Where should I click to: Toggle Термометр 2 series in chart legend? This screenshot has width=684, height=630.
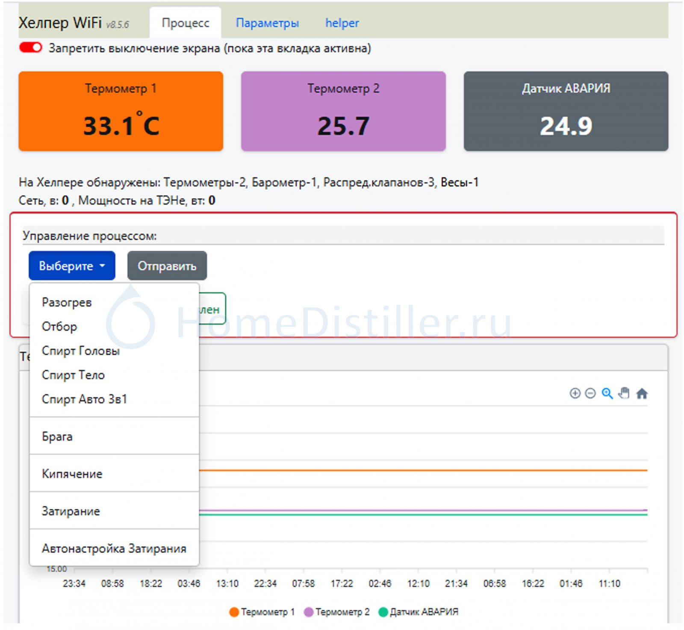click(x=337, y=612)
